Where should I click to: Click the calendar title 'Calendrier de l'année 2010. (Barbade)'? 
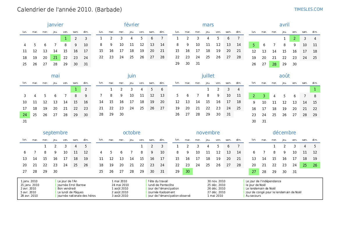pyautogui.click(x=70, y=10)
